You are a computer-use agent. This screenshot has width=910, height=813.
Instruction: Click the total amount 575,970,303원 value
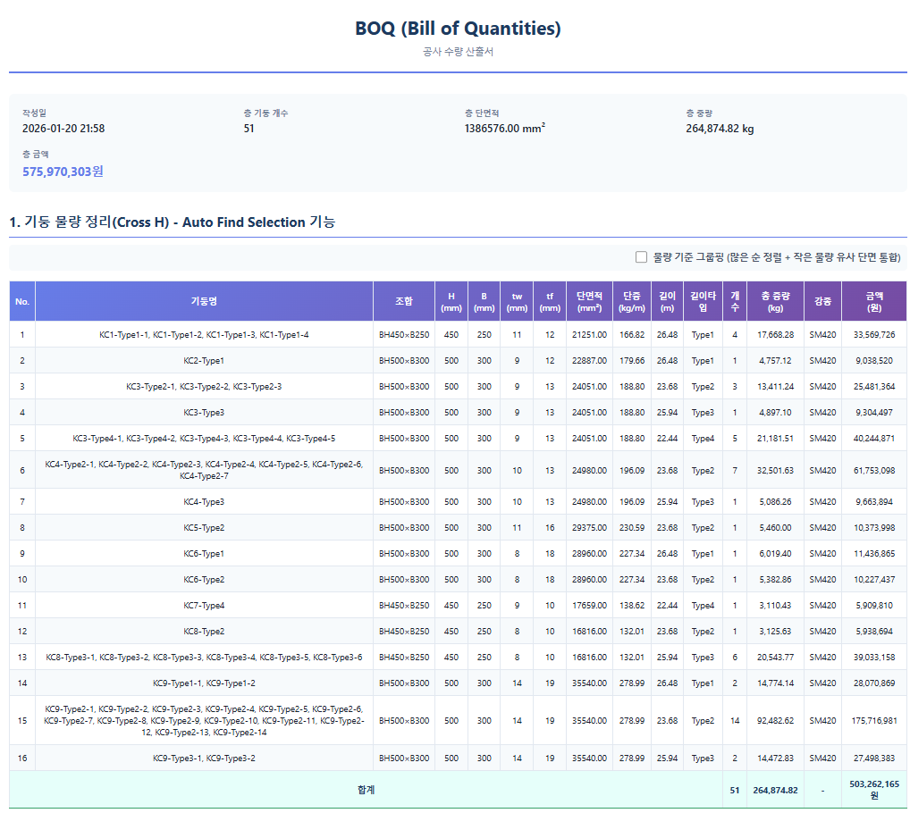coord(63,172)
